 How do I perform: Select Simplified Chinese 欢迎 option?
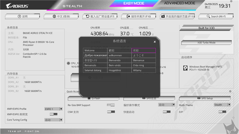click(x=144, y=50)
